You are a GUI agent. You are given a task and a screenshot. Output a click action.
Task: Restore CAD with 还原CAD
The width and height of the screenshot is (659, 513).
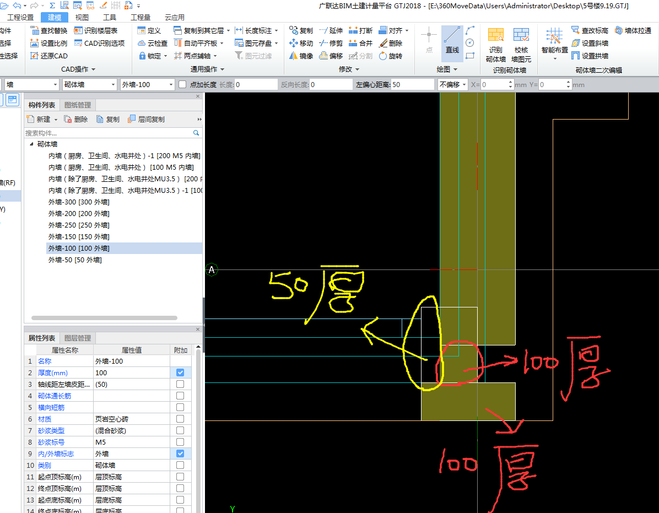pyautogui.click(x=49, y=56)
